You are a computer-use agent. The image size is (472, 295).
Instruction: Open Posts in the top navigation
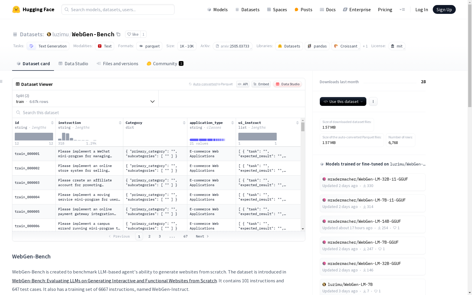click(x=303, y=9)
